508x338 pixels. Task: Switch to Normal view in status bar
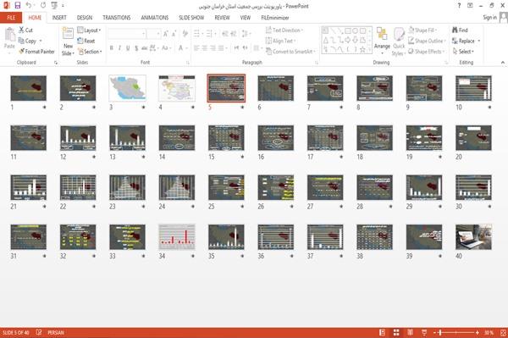(383, 332)
